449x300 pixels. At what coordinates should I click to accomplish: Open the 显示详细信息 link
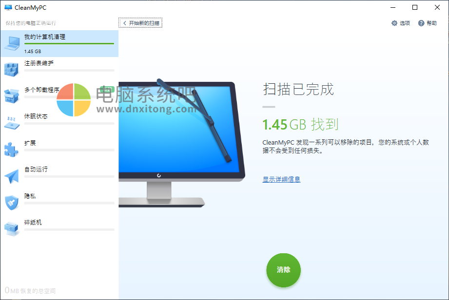[281, 179]
